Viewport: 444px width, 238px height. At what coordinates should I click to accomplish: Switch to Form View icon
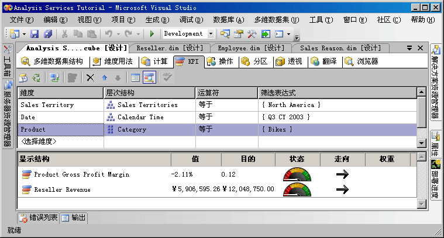135,78
